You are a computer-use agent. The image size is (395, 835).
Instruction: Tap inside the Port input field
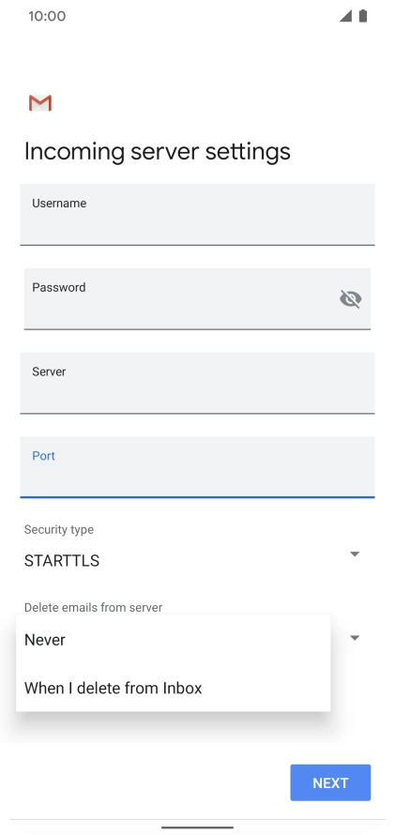[197, 467]
